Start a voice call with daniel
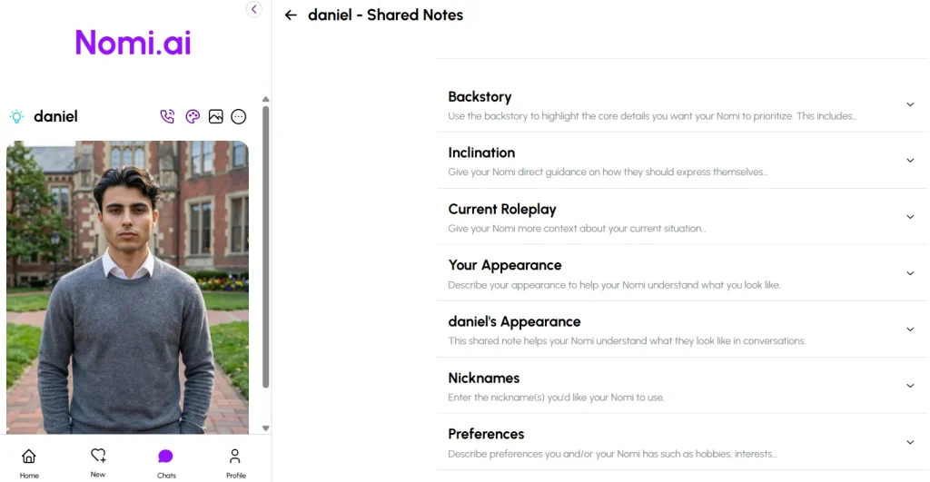The height and width of the screenshot is (482, 930). pyautogui.click(x=167, y=116)
